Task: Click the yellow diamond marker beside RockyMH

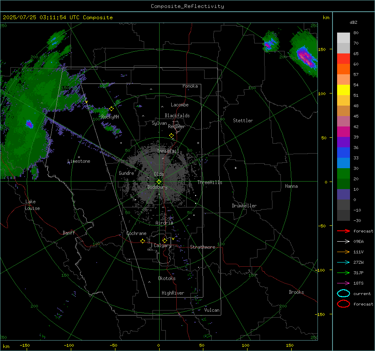Action: click(x=111, y=109)
